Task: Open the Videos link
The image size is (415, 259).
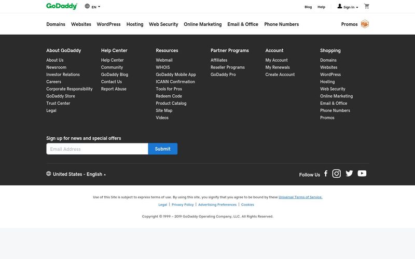Action: point(162,118)
